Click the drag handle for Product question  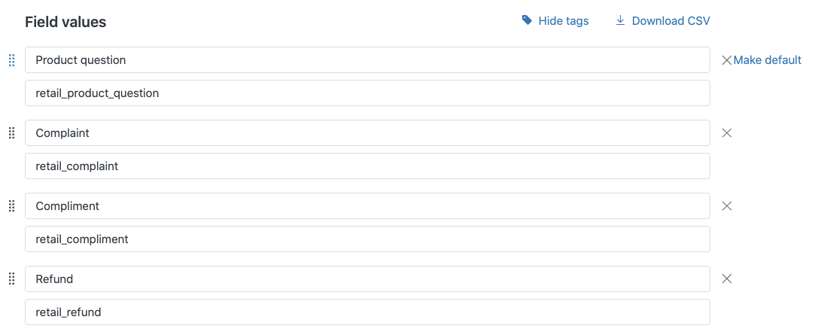point(11,60)
